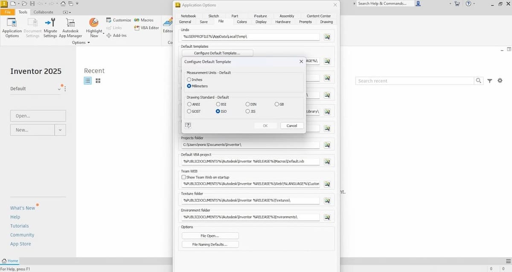512x272 pixels.
Task: Browse for the Projects folder path
Action: pyautogui.click(x=327, y=145)
